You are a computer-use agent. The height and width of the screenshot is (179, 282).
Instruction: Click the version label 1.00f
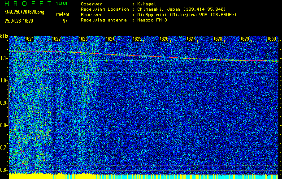62,4
